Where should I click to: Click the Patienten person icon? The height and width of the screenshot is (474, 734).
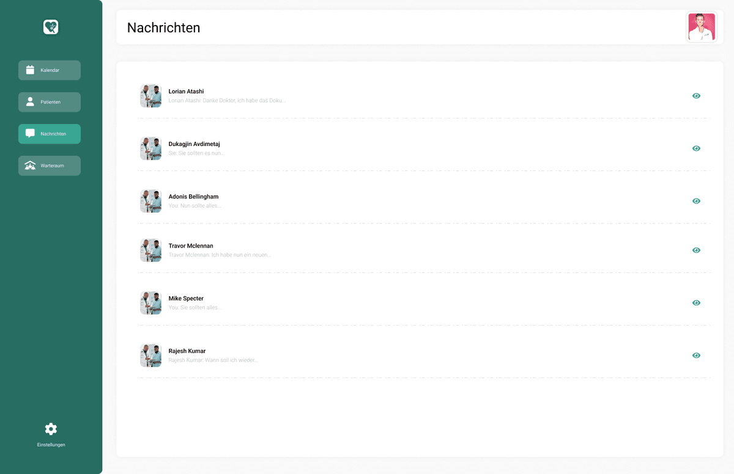click(x=29, y=102)
